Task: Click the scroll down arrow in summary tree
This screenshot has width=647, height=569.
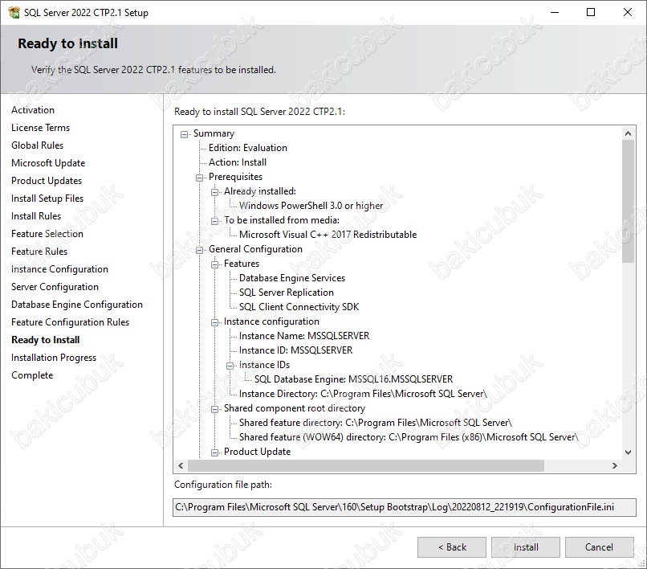Action: pyautogui.click(x=628, y=452)
